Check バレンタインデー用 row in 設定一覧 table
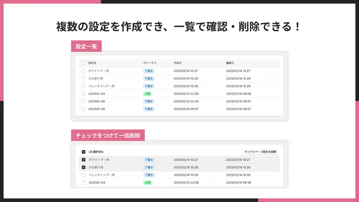Viewport: 359px width, 202px height. coord(83,86)
